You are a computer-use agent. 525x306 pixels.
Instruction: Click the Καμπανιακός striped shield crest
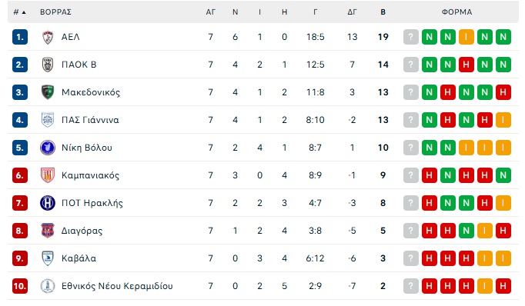[48, 175]
